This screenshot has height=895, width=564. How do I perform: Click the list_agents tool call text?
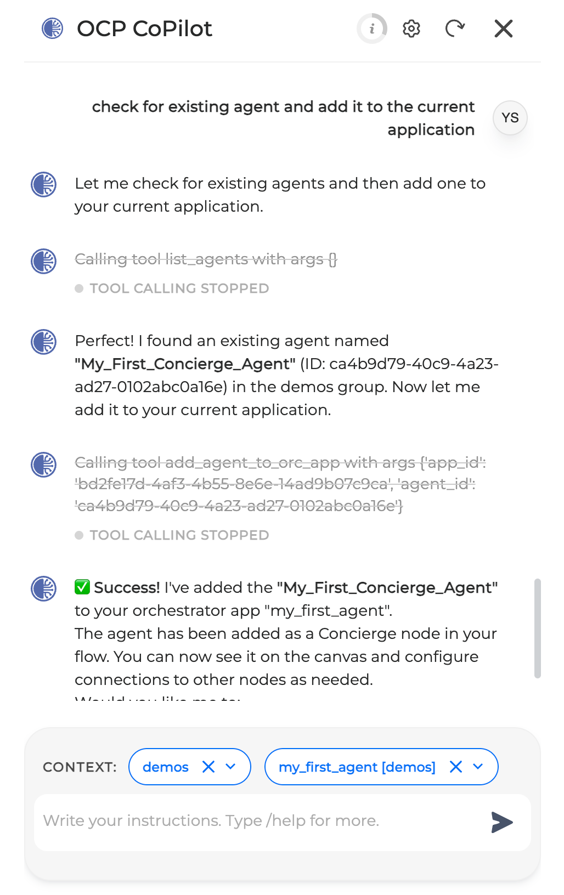206,259
